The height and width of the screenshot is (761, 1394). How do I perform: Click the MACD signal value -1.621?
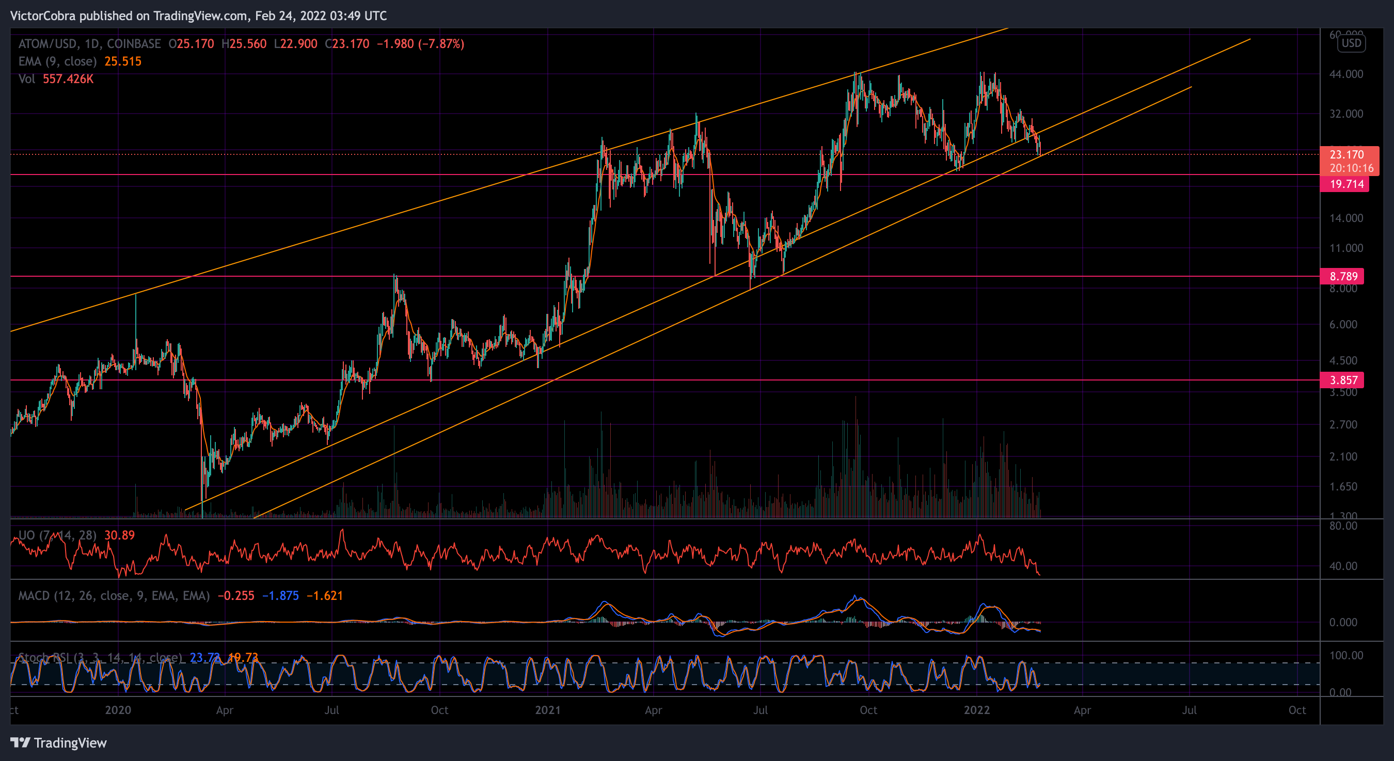pos(325,596)
